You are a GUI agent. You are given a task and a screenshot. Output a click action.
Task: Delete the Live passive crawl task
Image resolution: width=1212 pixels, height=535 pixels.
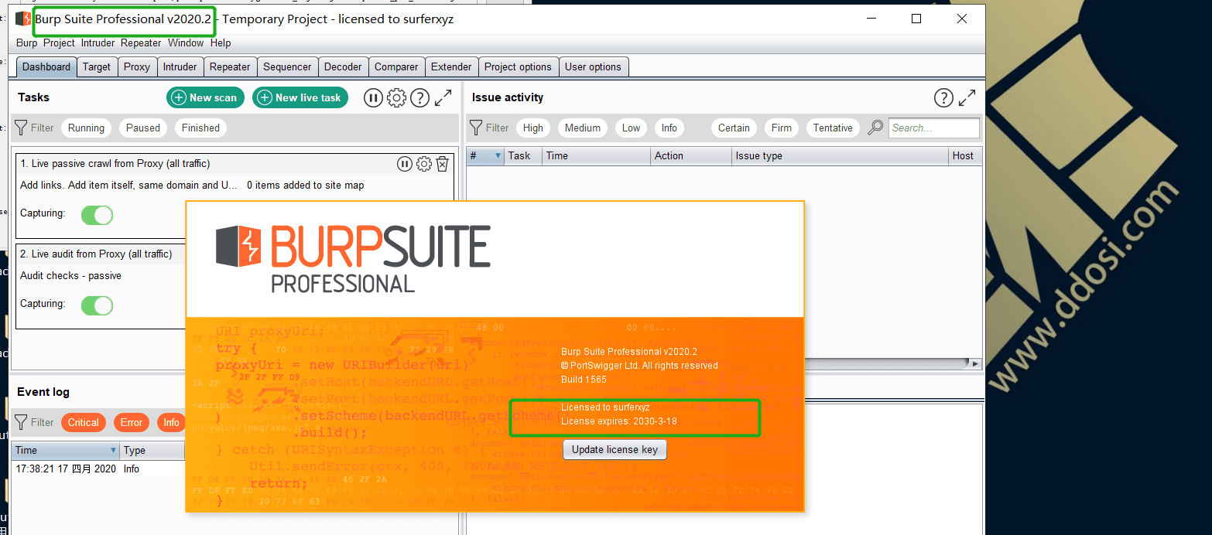coord(442,163)
